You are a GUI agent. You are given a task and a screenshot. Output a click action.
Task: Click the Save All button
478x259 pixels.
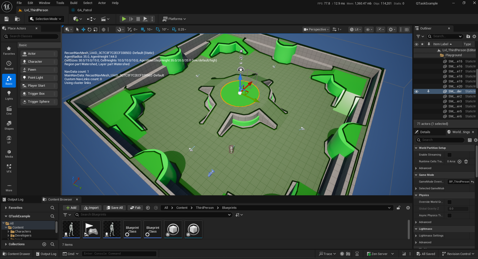coord(115,208)
